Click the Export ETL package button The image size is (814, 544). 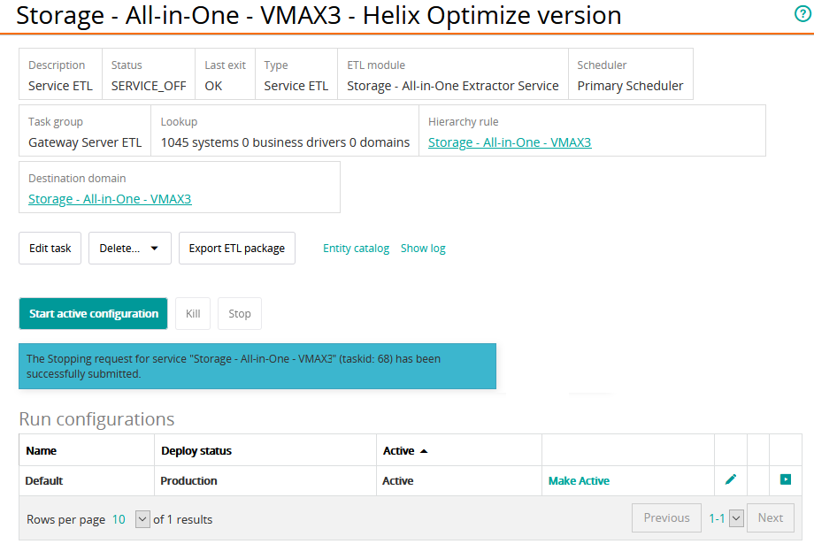coord(237,249)
